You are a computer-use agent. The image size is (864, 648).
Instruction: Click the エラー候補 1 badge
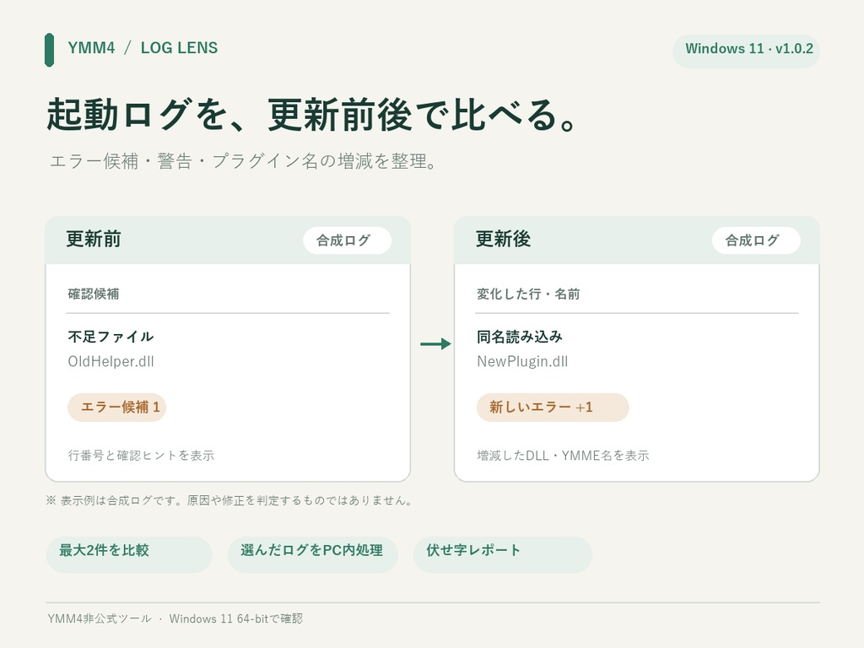click(x=116, y=408)
